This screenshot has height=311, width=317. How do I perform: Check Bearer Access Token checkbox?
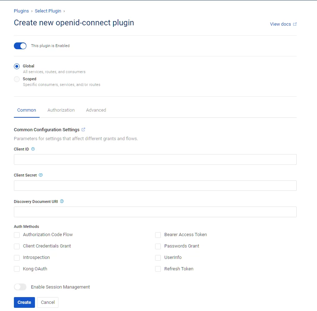(x=158, y=235)
